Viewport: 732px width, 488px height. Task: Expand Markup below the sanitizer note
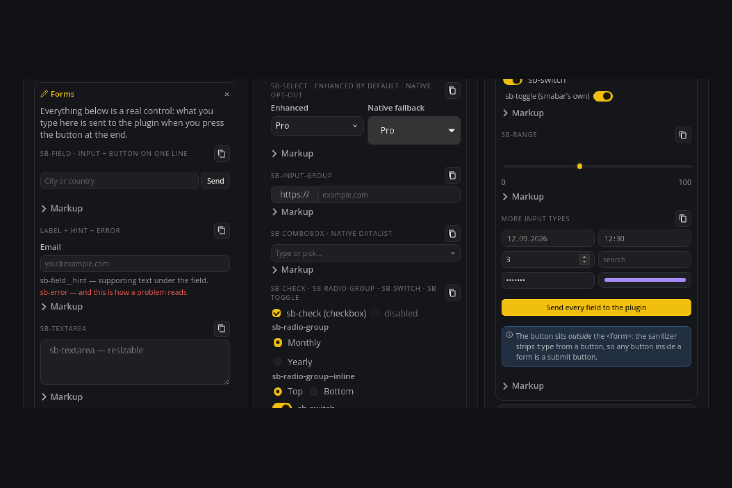point(523,386)
